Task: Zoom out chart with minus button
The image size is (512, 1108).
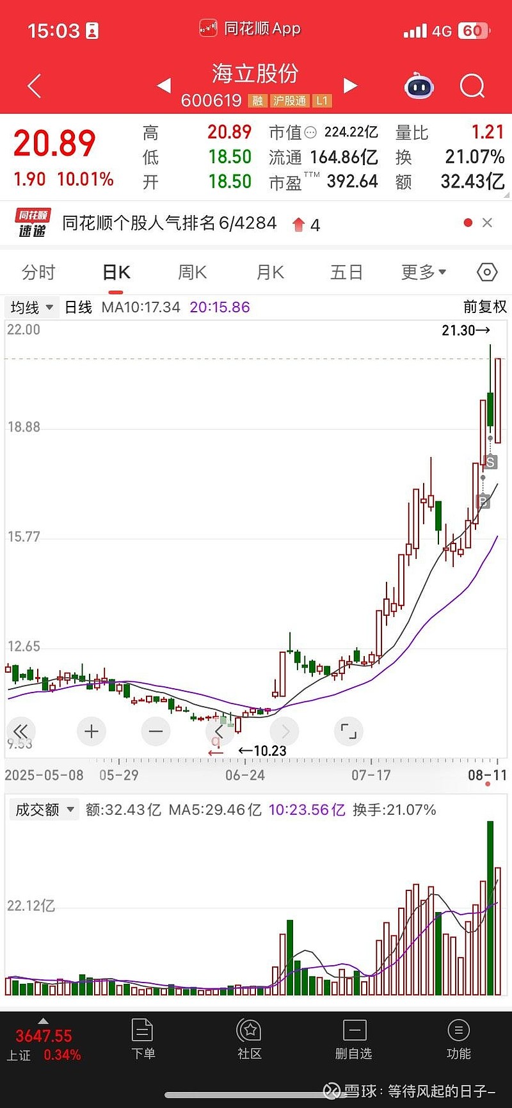Action: (x=156, y=731)
